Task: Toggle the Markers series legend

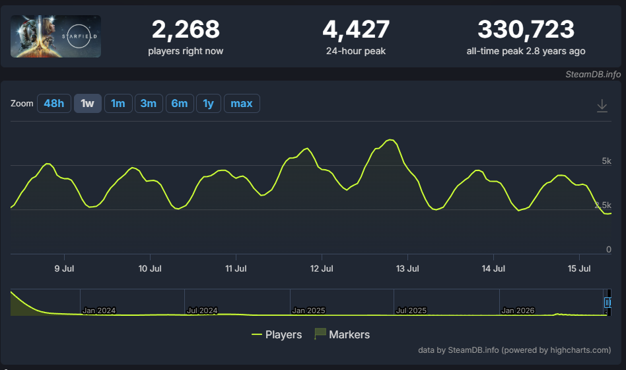Action: click(x=342, y=334)
